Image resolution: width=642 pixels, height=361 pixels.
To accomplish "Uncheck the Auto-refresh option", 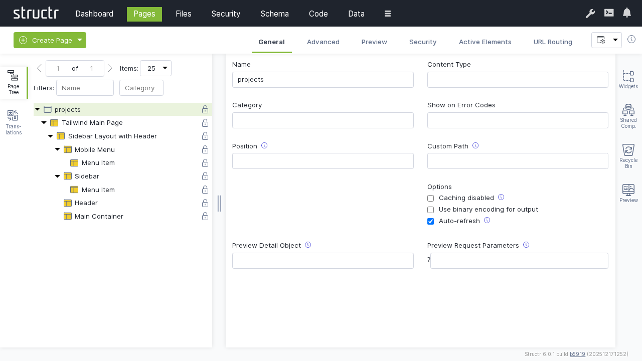I will coord(430,222).
